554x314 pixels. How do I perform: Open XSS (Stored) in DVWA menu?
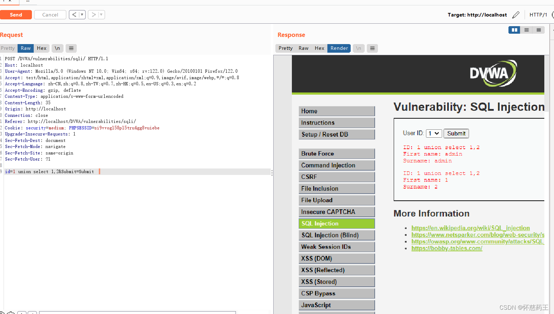pyautogui.click(x=337, y=282)
